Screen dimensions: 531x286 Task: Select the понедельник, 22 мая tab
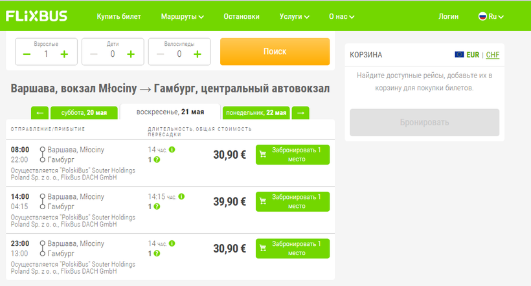[x=256, y=113]
